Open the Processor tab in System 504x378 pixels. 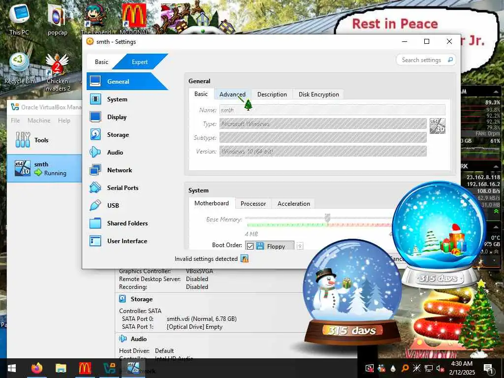[253, 203]
